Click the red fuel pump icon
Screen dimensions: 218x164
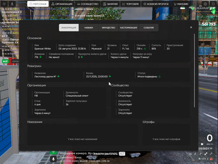click(x=211, y=159)
